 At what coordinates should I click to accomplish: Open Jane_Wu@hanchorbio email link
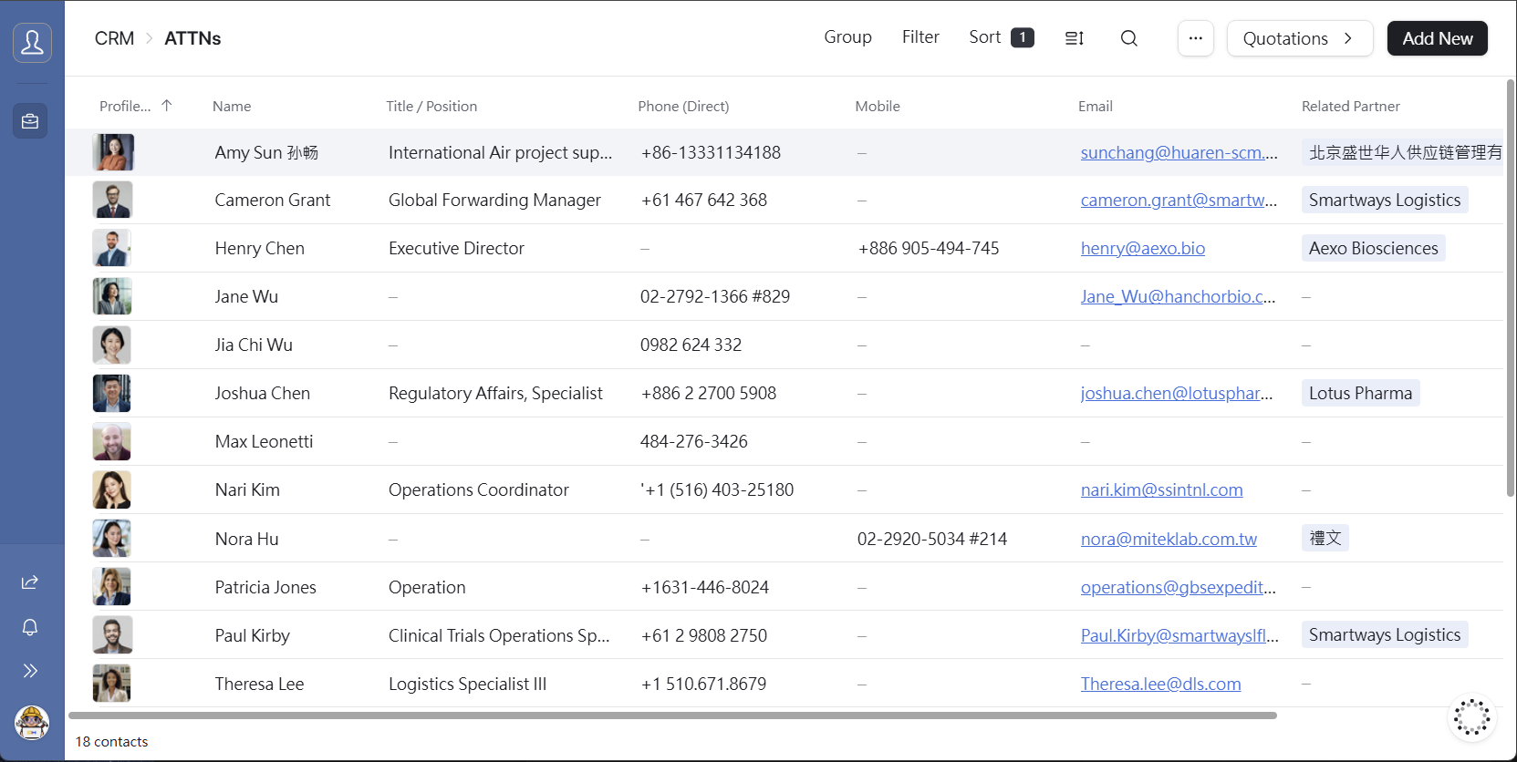[1178, 296]
